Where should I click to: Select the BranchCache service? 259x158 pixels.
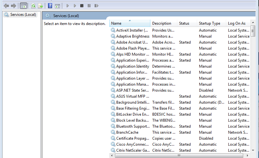pyautogui.click(x=127, y=132)
